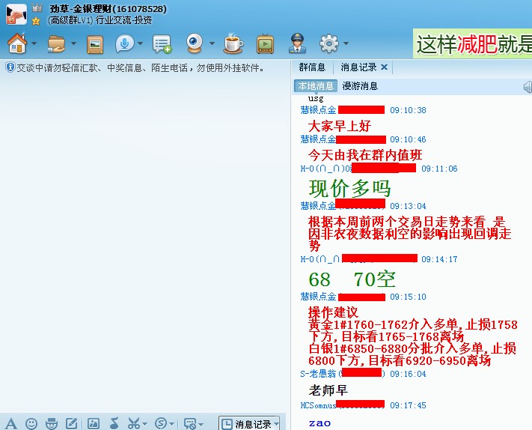
Task: Click the TV video play icon
Action: point(265,43)
